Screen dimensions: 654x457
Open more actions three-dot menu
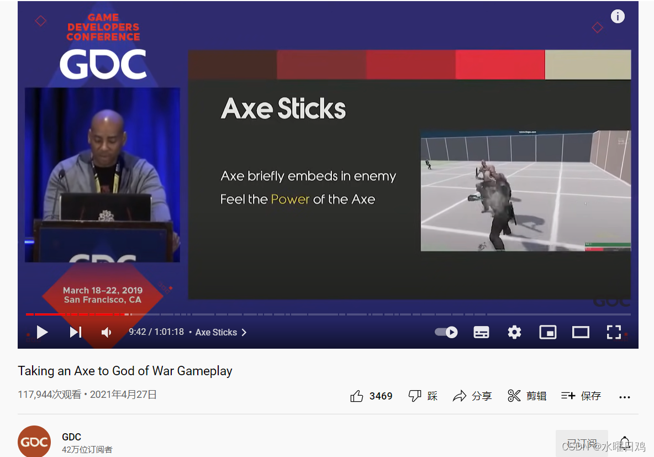tap(624, 397)
